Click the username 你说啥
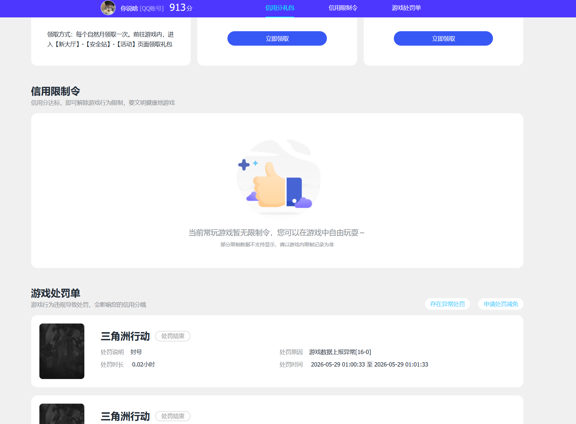Image resolution: width=576 pixels, height=424 pixels. (x=129, y=8)
